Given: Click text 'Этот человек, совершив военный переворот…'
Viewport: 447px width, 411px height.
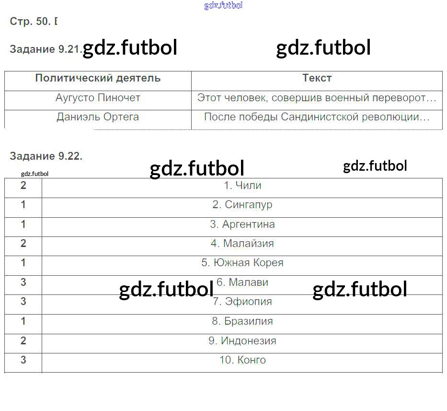Looking at the screenshot, I should (x=317, y=98).
